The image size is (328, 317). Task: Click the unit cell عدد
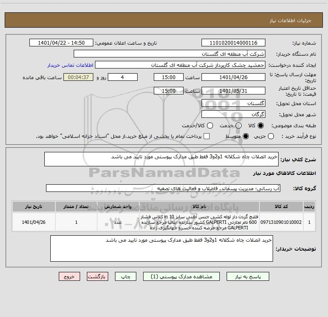pos(118,222)
